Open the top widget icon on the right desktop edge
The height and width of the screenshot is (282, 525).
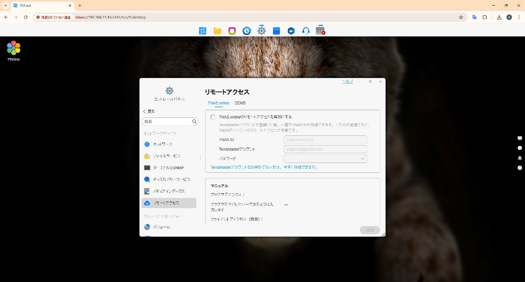point(520,138)
